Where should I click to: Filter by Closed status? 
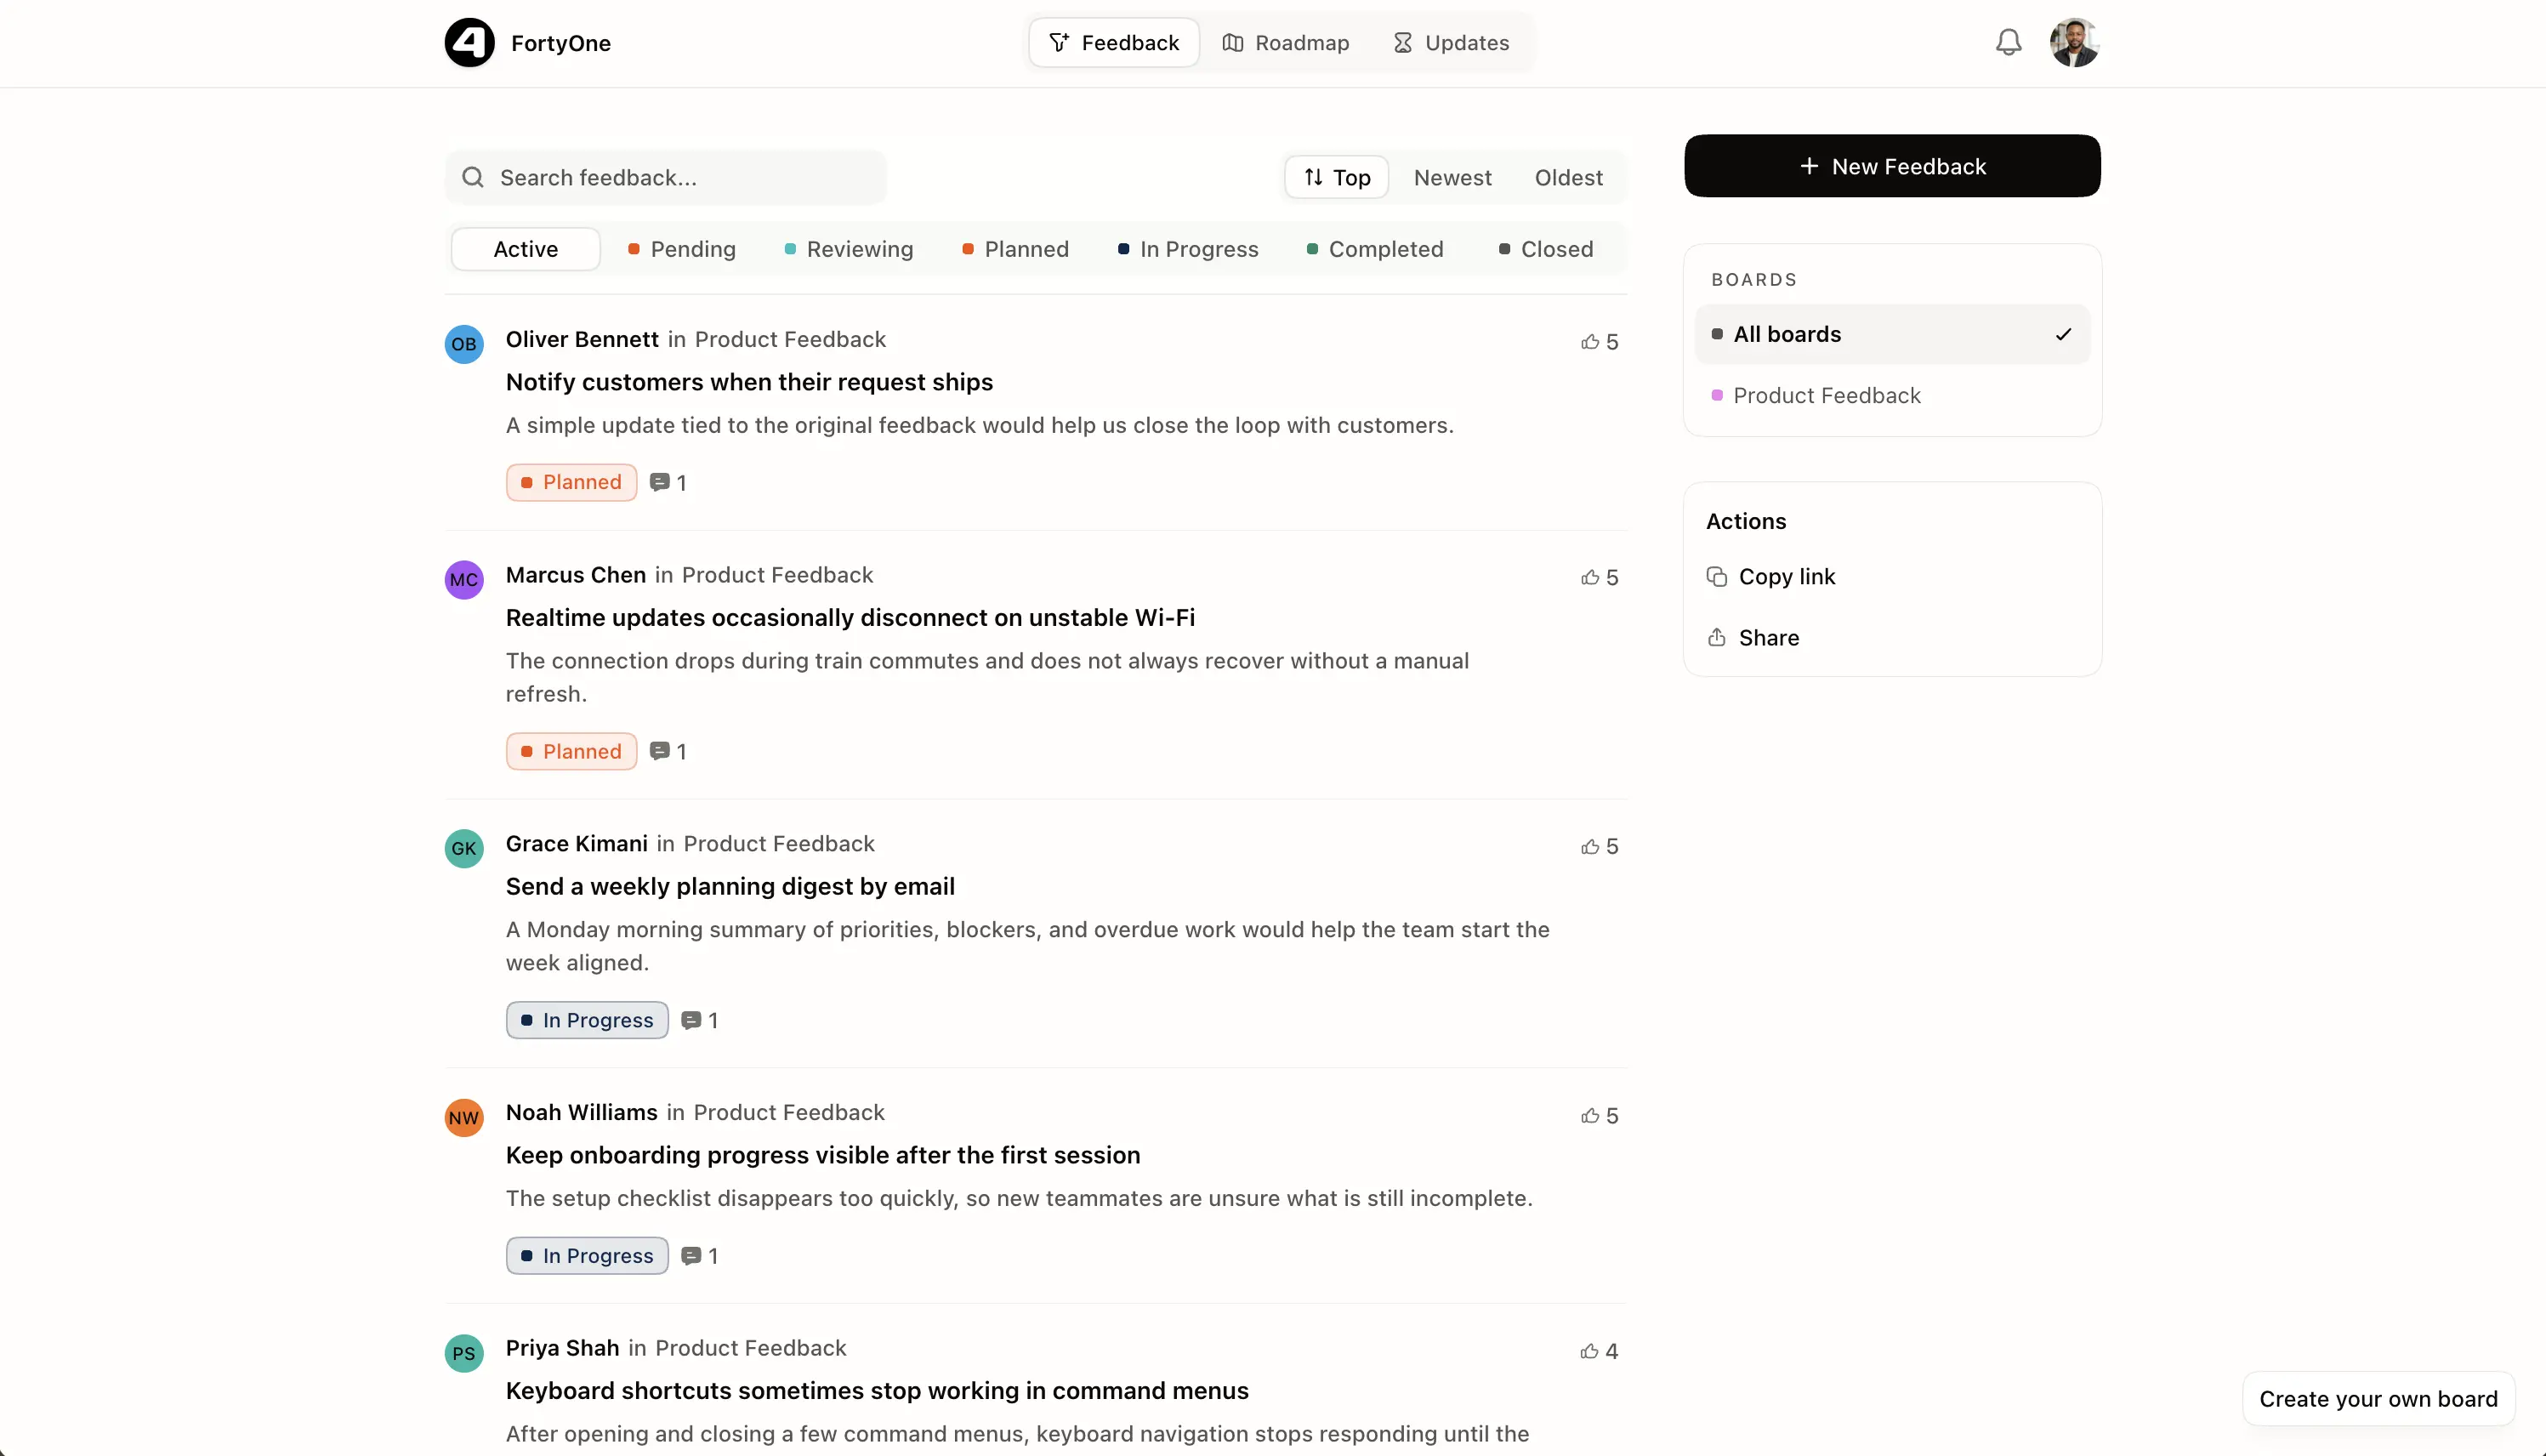point(1546,249)
